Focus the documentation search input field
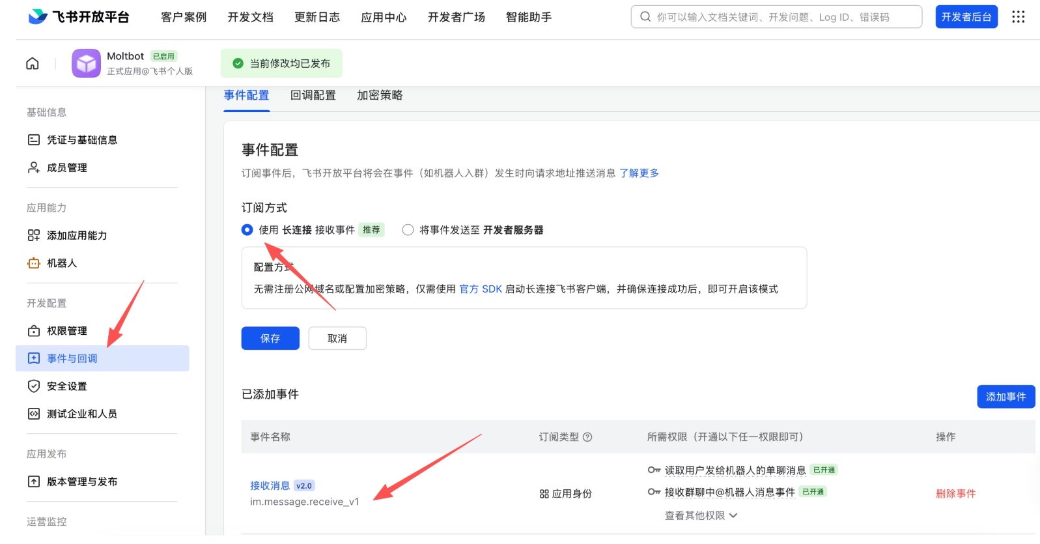This screenshot has height=544, width=1040. click(x=775, y=17)
